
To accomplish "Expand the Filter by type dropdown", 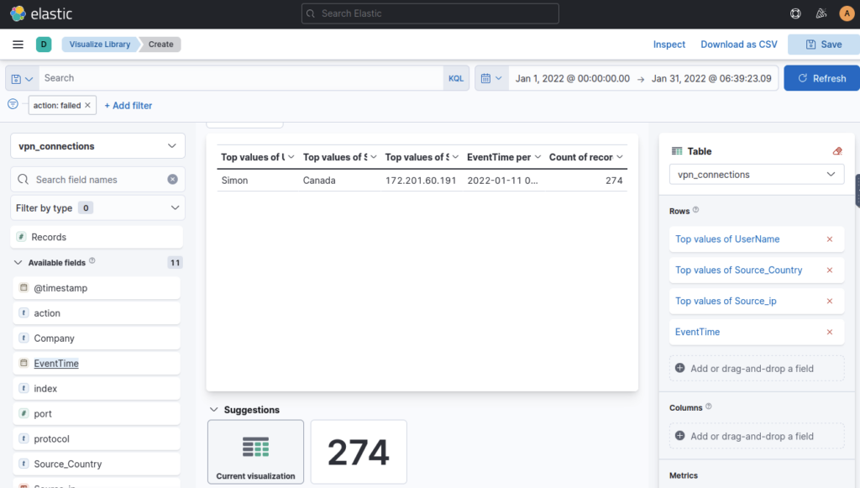I will pyautogui.click(x=97, y=207).
